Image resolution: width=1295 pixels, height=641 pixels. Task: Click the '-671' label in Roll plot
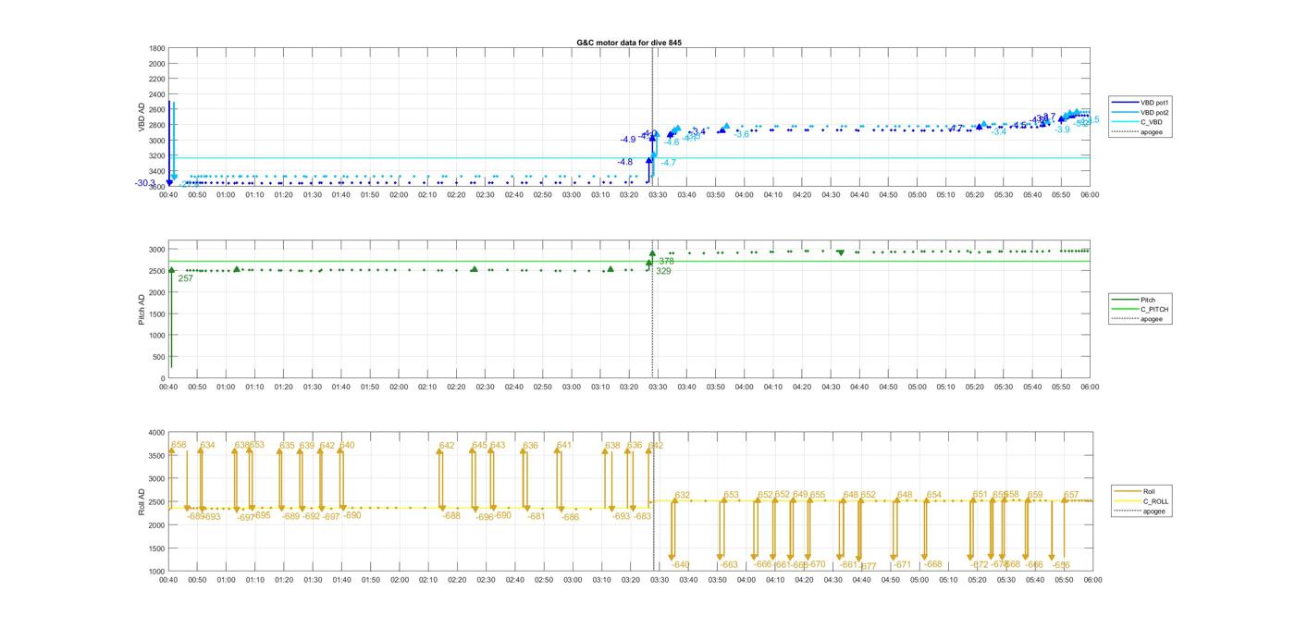(x=902, y=564)
